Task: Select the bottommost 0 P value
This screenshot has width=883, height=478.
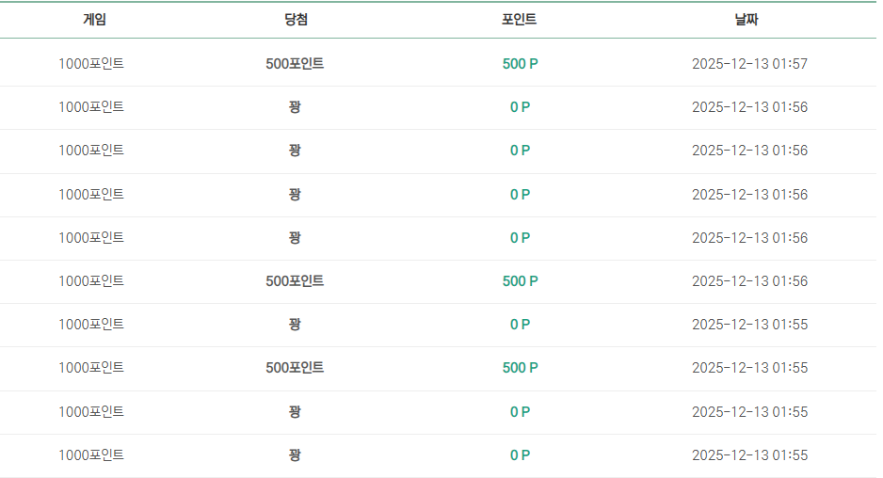Action: click(520, 454)
